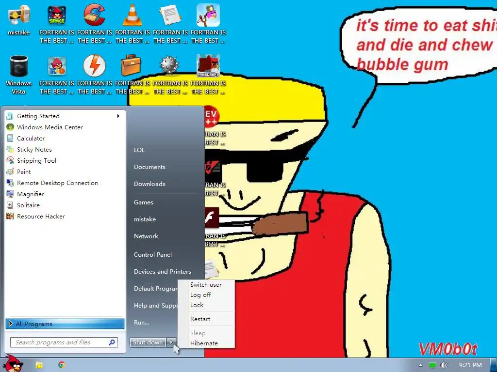Open the shut down options arrow
The height and width of the screenshot is (372, 497).
click(x=171, y=342)
